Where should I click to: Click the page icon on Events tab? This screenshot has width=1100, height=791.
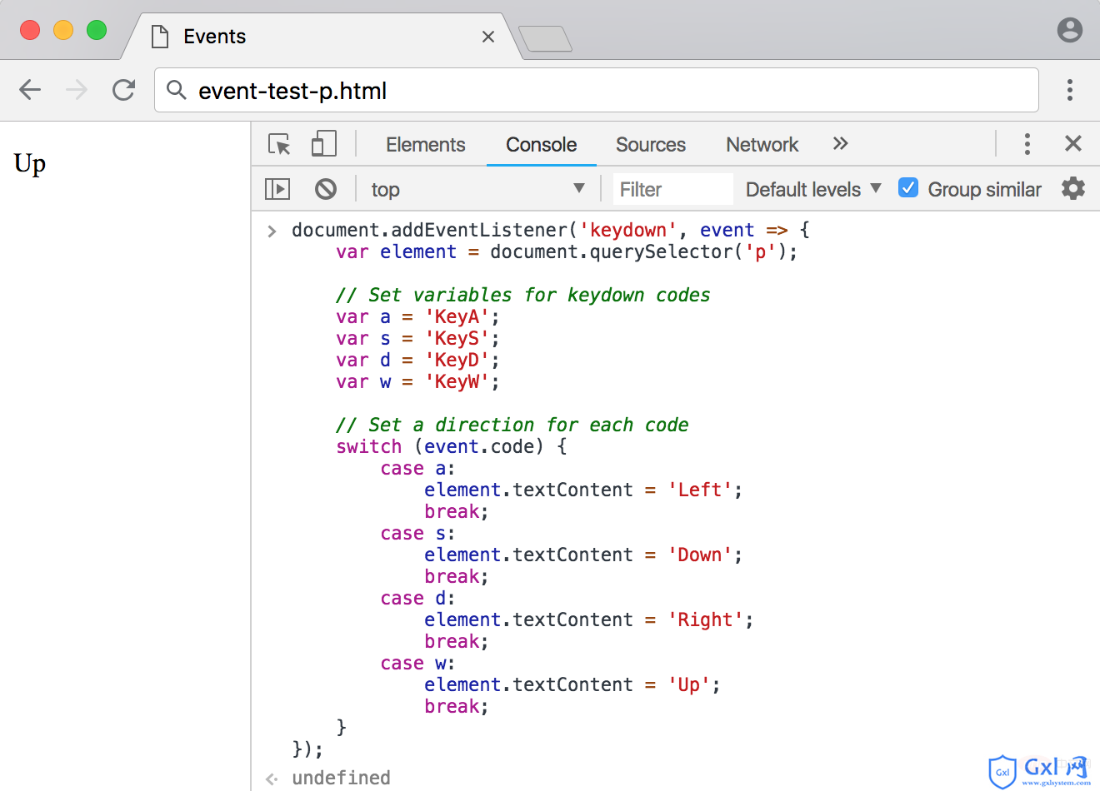click(x=160, y=37)
